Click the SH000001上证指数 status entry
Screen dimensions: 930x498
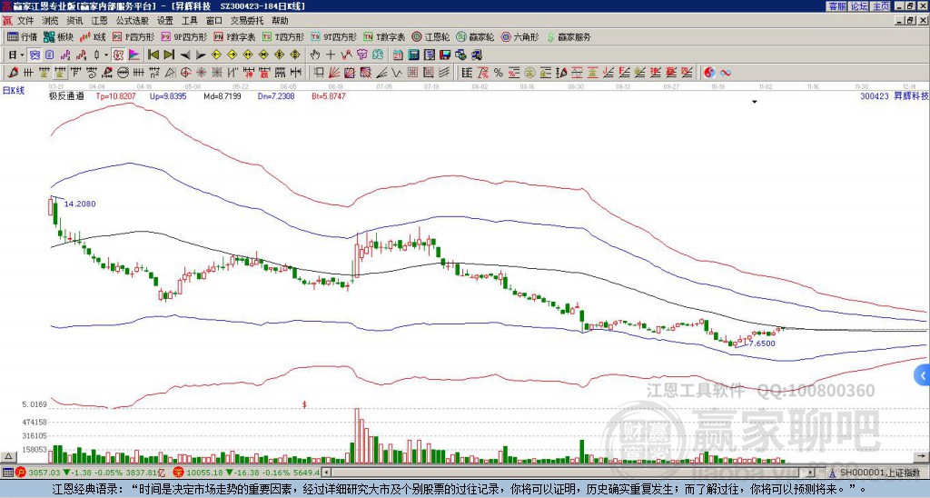pyautogui.click(x=880, y=473)
